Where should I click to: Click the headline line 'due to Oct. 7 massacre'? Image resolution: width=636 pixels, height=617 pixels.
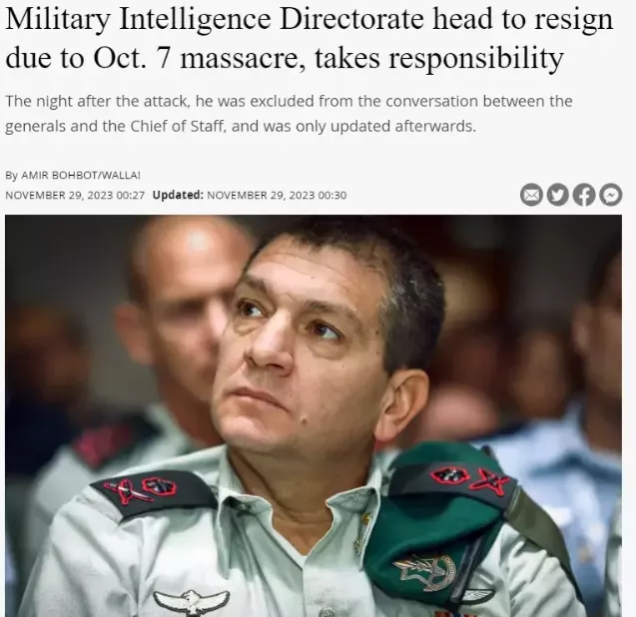point(285,58)
